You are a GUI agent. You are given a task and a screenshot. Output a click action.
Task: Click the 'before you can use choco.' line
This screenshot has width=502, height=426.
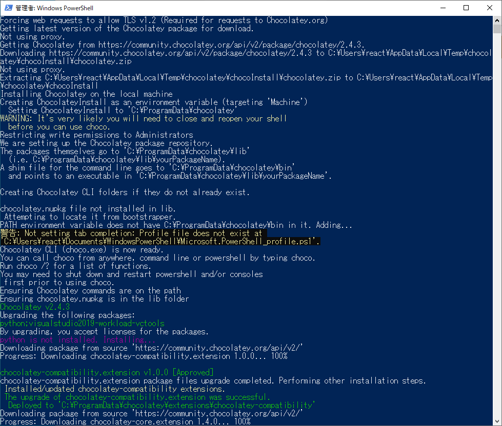59,127
